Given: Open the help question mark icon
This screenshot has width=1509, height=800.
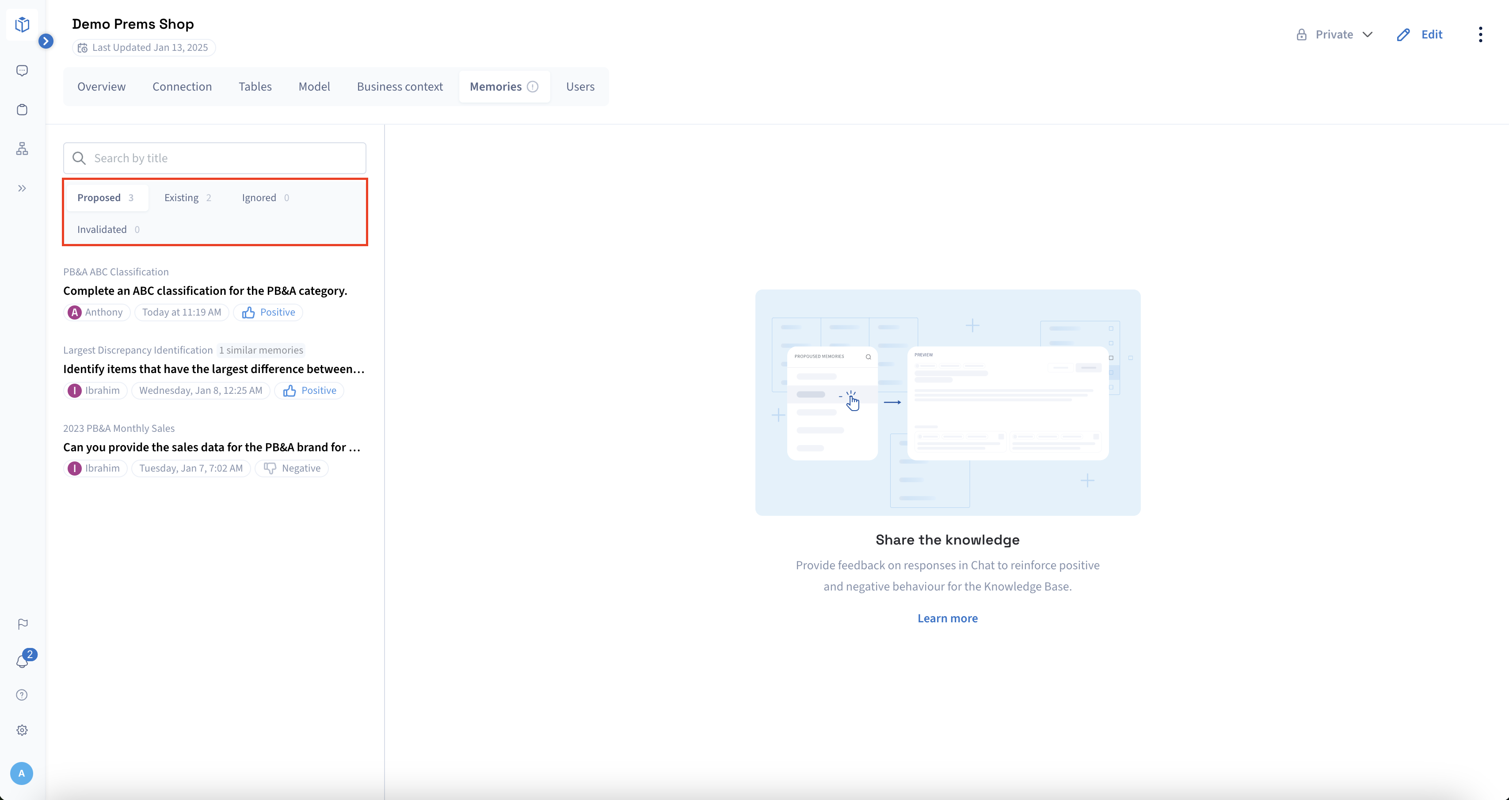Looking at the screenshot, I should (x=22, y=695).
